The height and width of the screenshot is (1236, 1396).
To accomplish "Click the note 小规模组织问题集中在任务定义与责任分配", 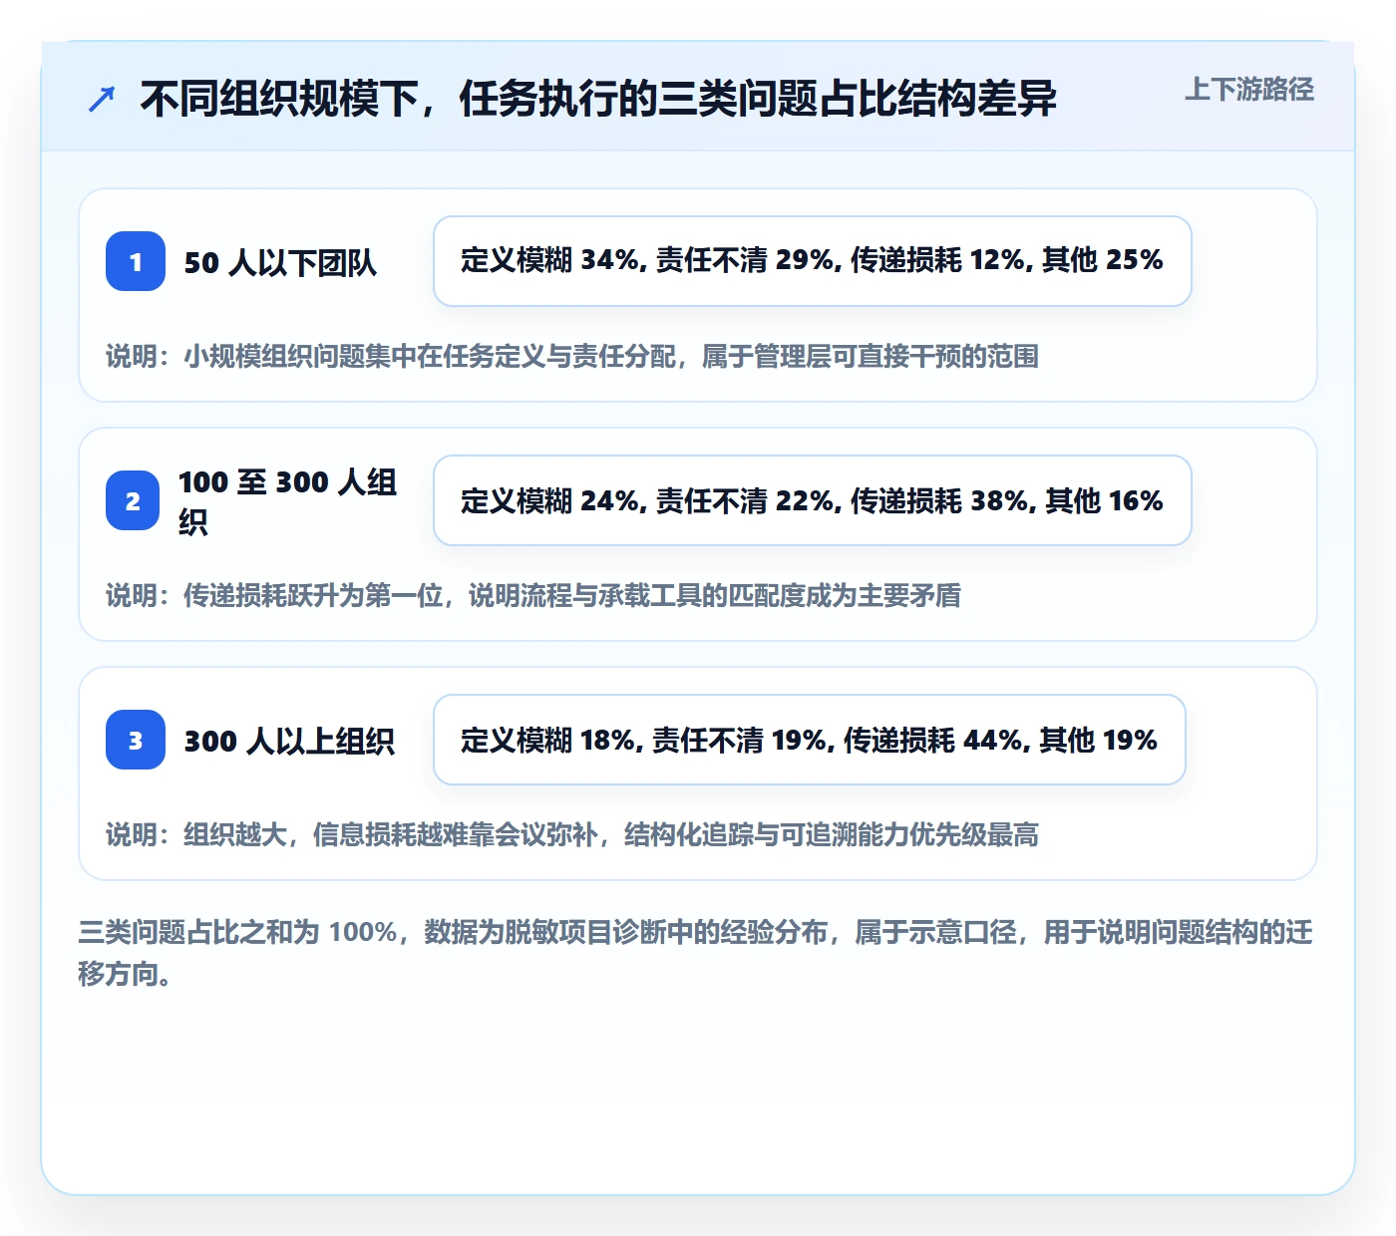I will 572,356.
